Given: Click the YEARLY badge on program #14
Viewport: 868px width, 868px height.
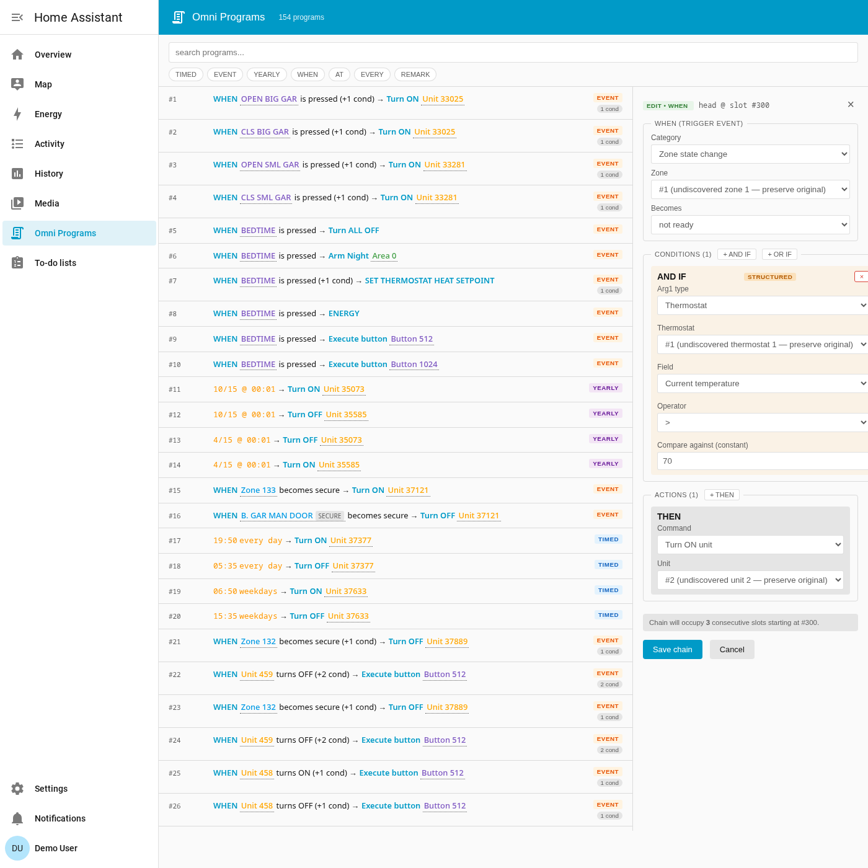Looking at the screenshot, I should coord(606,464).
